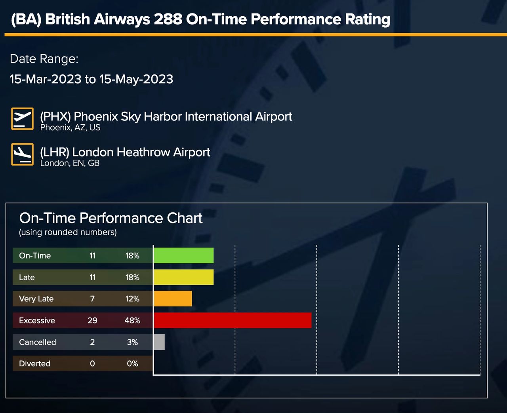Viewport: 507px width, 413px height.
Task: Click the green On-Time bar
Action: pyautogui.click(x=183, y=255)
